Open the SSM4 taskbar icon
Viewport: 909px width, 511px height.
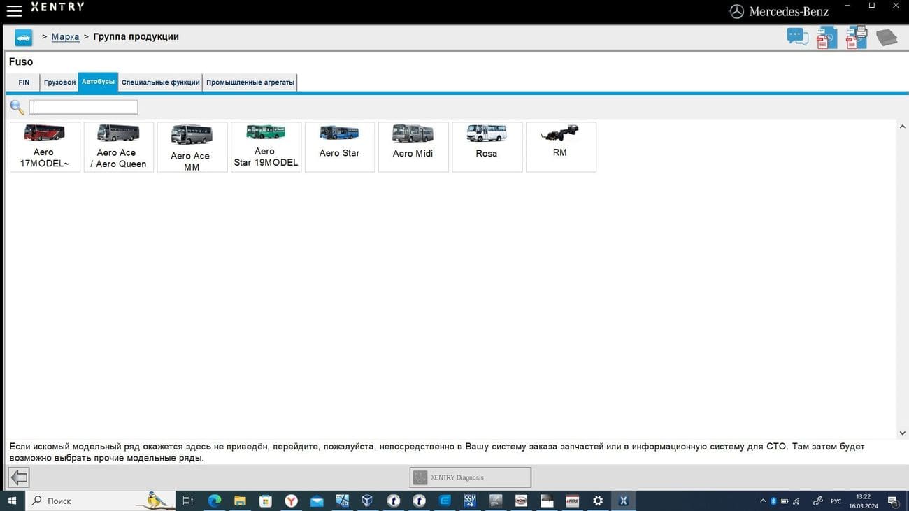click(470, 501)
